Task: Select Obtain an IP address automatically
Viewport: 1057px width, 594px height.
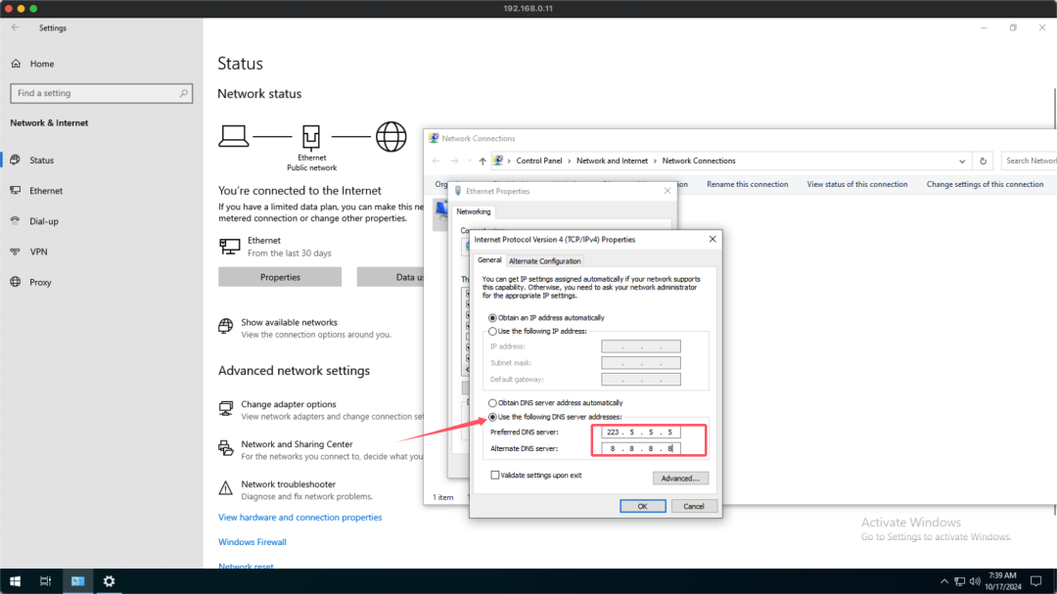Action: tap(492, 318)
